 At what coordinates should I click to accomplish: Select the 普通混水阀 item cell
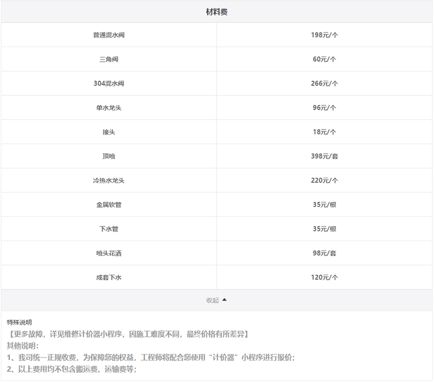[x=109, y=35]
